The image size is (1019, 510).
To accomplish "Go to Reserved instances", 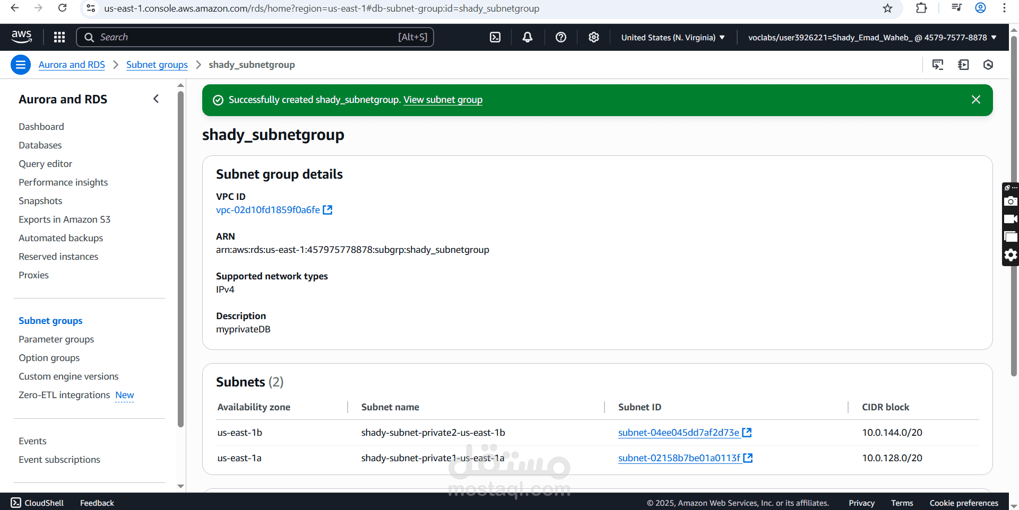I will coord(58,257).
